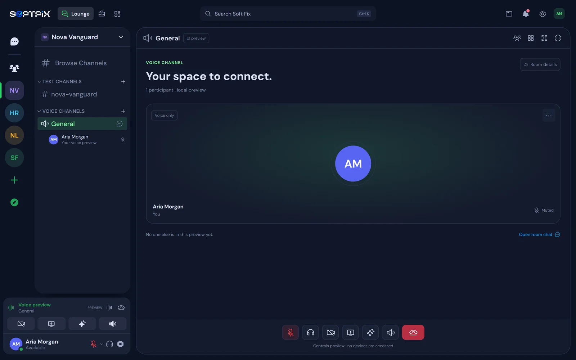The image size is (576, 360).
Task: Switch to grid view in channel header
Action: [x=531, y=38]
